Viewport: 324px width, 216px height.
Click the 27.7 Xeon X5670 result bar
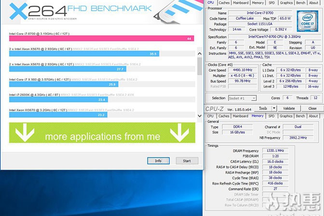tap(68, 69)
